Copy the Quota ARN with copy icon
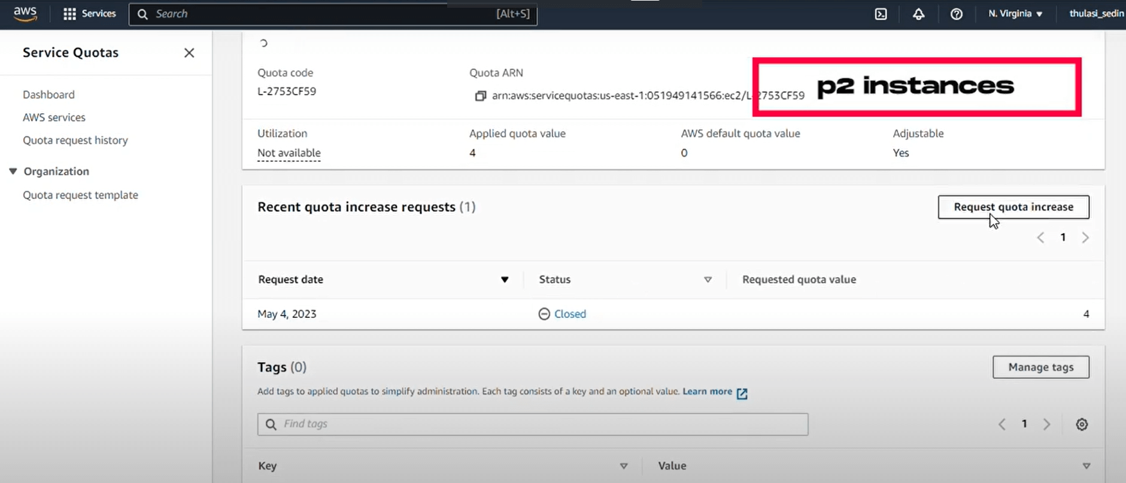This screenshot has width=1126, height=483. [480, 96]
